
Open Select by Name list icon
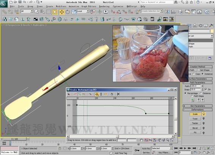point(42,12)
